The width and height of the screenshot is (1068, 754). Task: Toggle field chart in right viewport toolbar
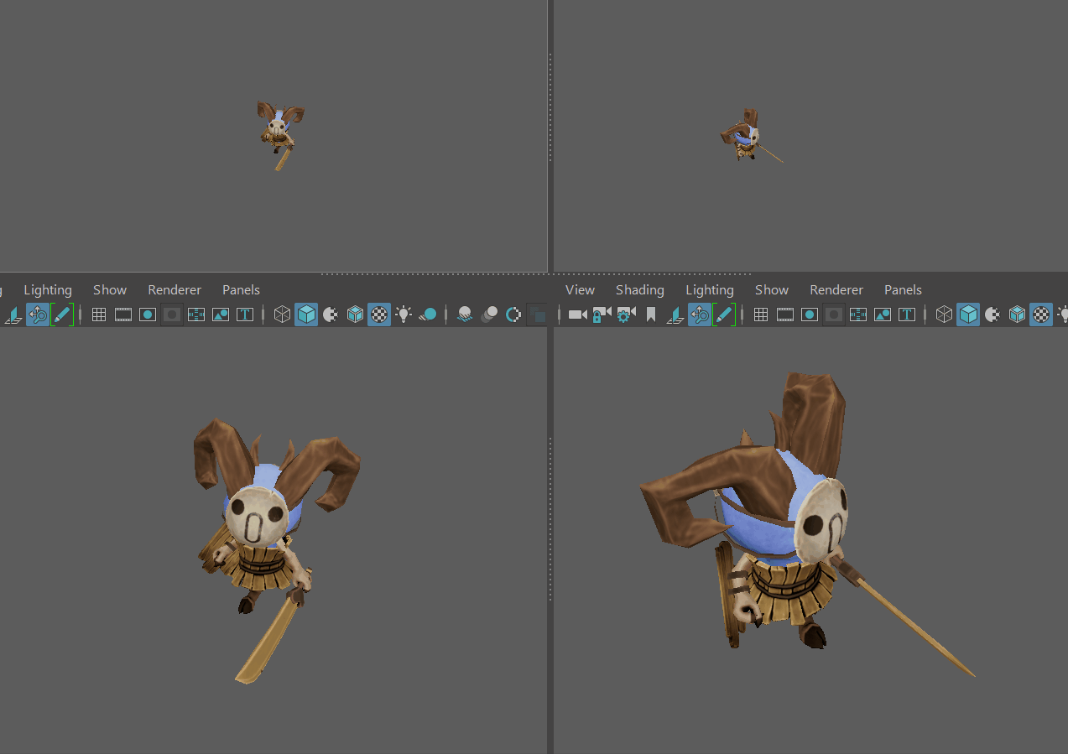(858, 315)
